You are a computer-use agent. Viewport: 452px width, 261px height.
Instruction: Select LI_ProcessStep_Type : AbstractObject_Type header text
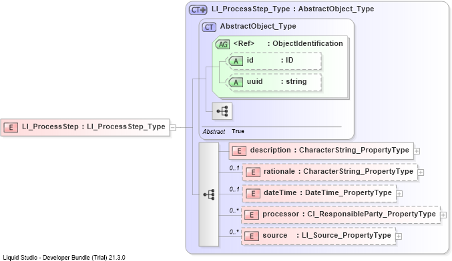(x=292, y=9)
